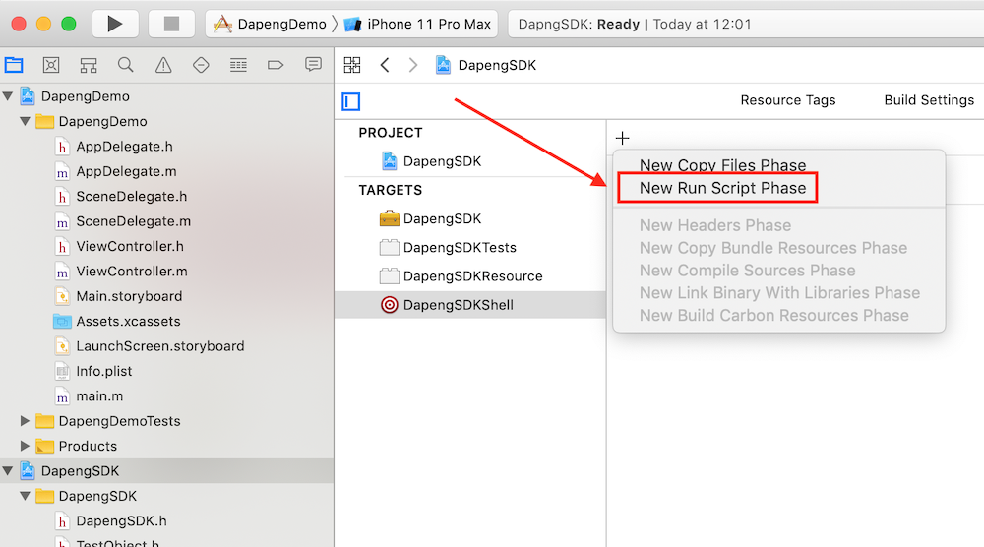Collapse the DapengDemo folder group
The image size is (984, 547).
pyautogui.click(x=26, y=121)
